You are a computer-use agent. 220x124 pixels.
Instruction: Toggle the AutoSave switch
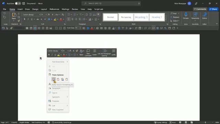pos(18,3)
